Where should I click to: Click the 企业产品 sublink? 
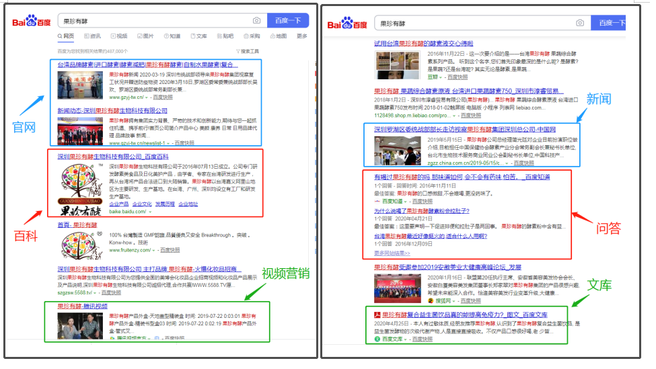point(119,204)
